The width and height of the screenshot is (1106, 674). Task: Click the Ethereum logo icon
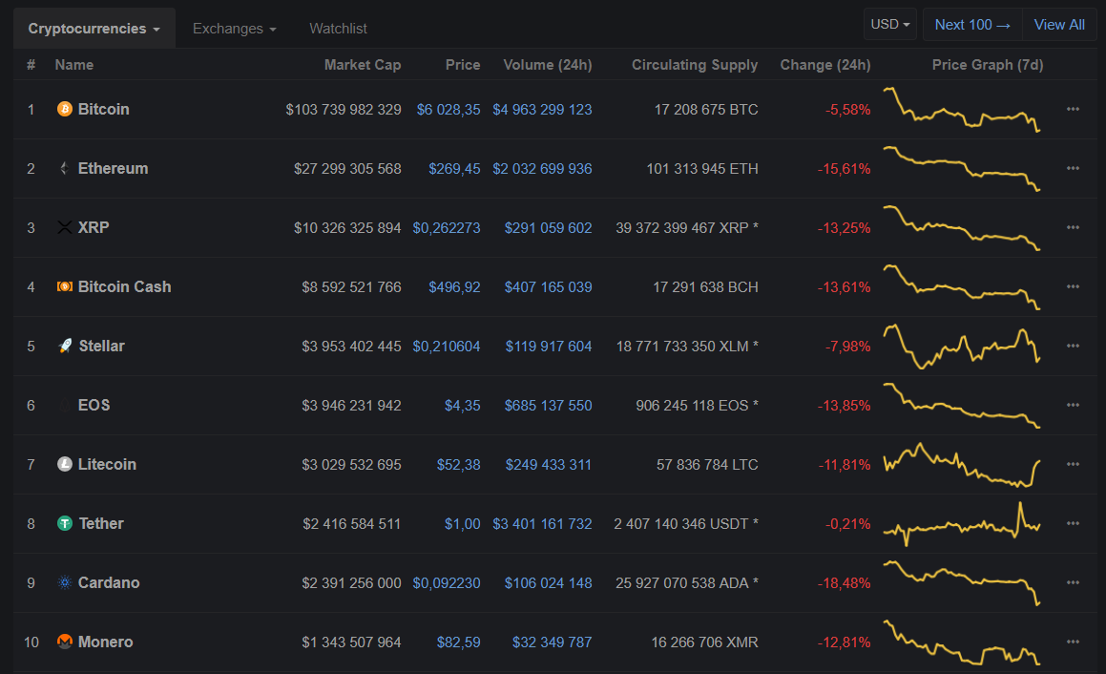point(65,169)
